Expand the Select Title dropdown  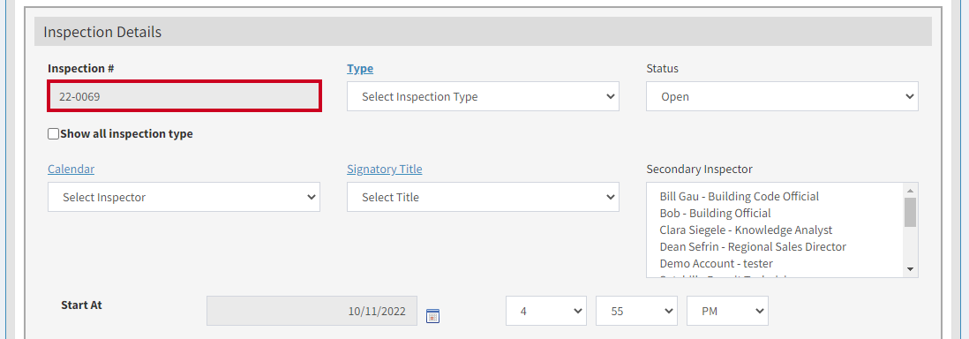pyautogui.click(x=483, y=198)
